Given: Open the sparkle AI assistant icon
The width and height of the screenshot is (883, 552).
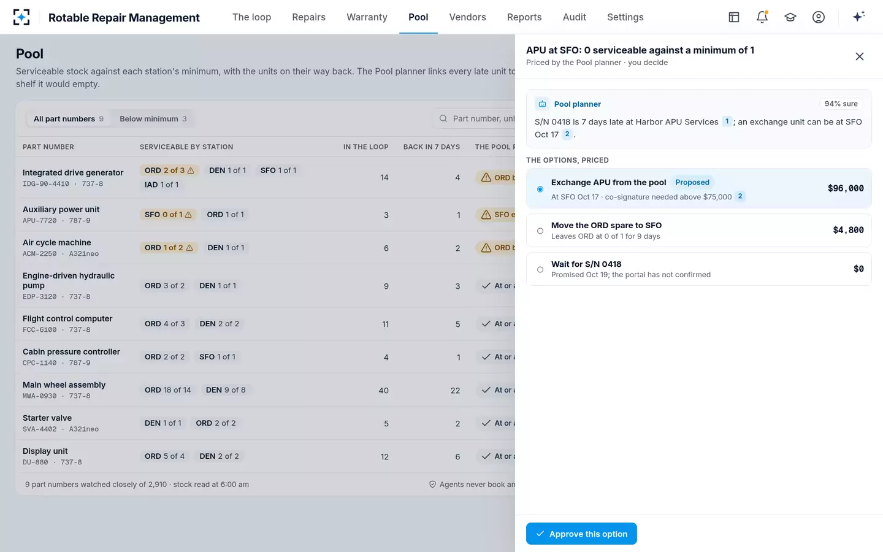Looking at the screenshot, I should pos(858,17).
